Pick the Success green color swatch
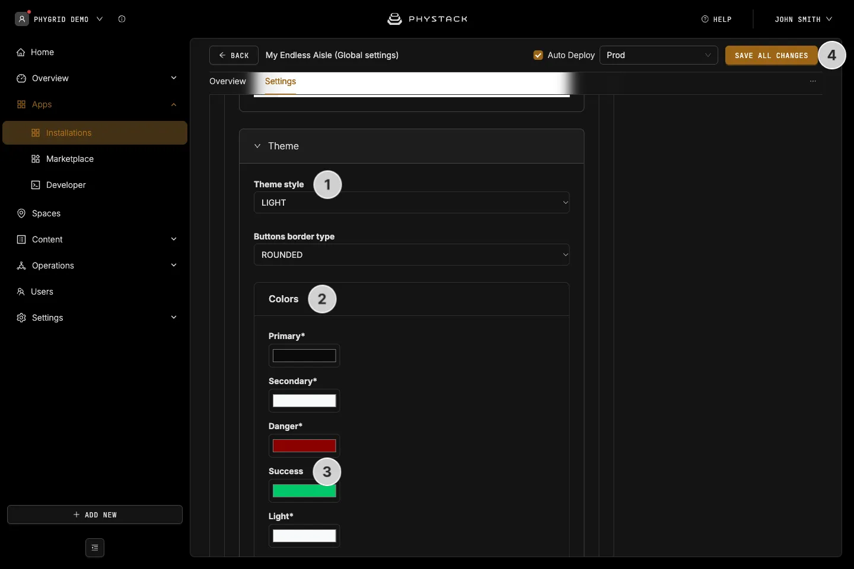 [x=304, y=491]
